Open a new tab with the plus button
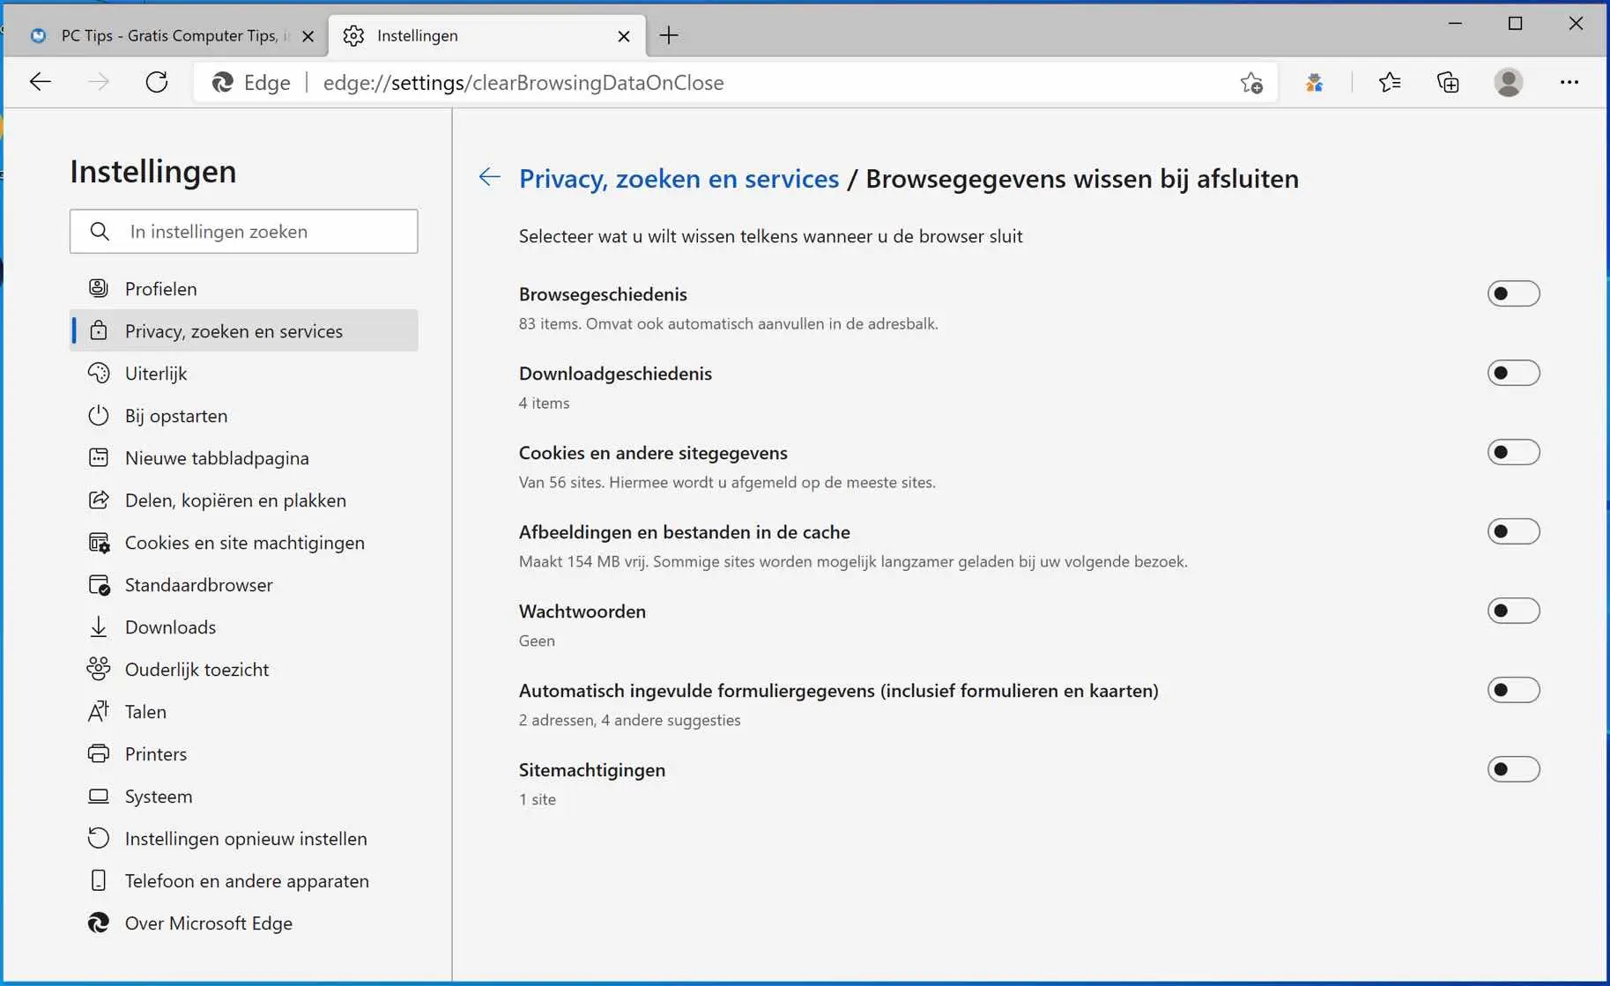The width and height of the screenshot is (1610, 986). point(669,35)
